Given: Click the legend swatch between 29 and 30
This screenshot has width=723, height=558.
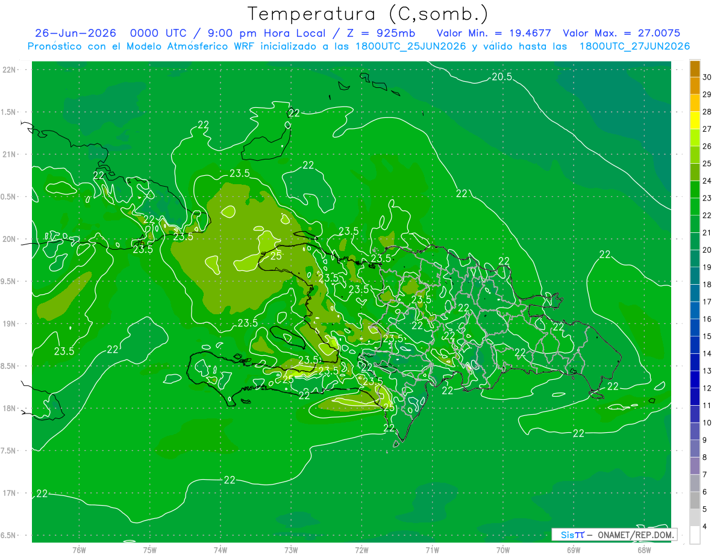Looking at the screenshot, I should coord(695,85).
